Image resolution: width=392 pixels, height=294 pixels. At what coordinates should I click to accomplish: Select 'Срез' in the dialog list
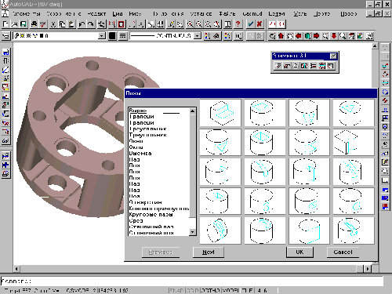click(136, 221)
